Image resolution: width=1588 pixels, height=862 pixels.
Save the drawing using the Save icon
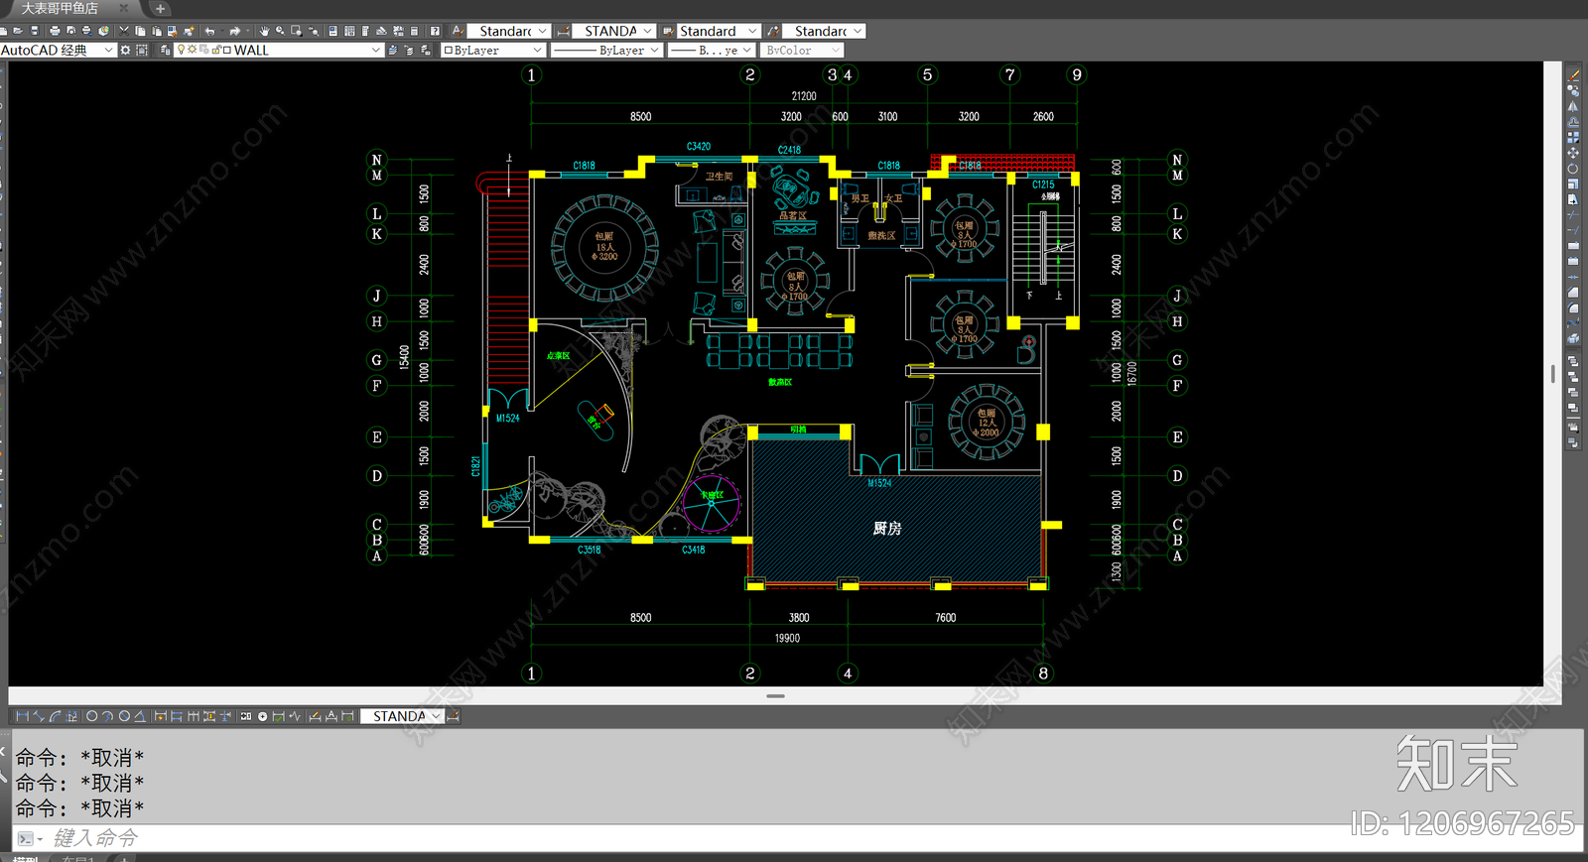34,31
